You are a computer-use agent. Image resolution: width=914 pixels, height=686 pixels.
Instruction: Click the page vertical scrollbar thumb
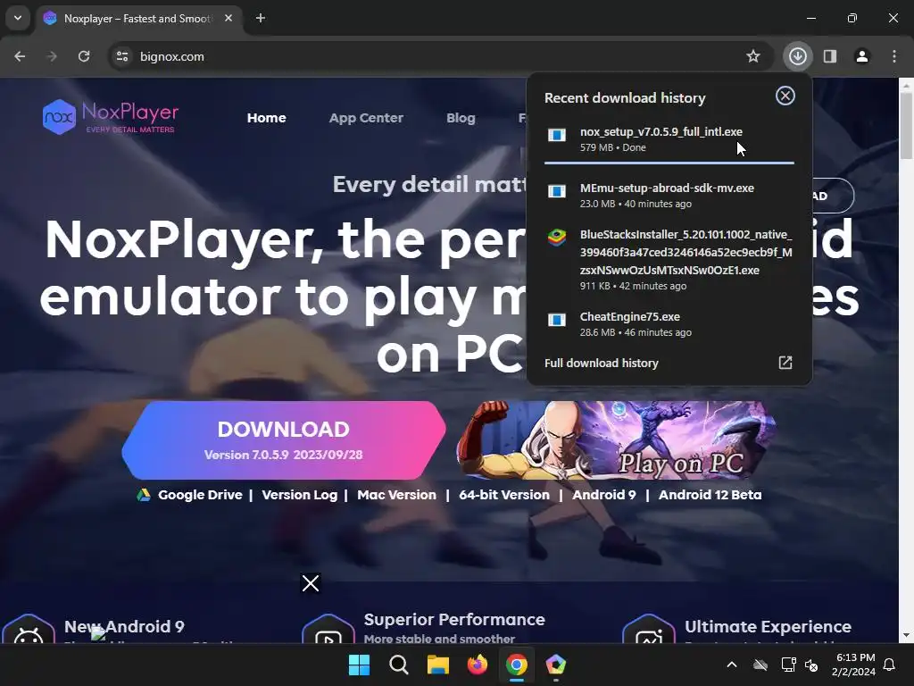point(906,125)
